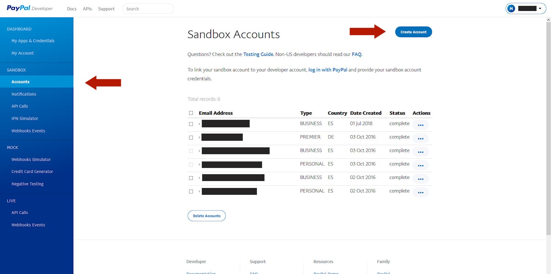
Task: Select all accounts with header checkbox
Action: click(x=191, y=113)
